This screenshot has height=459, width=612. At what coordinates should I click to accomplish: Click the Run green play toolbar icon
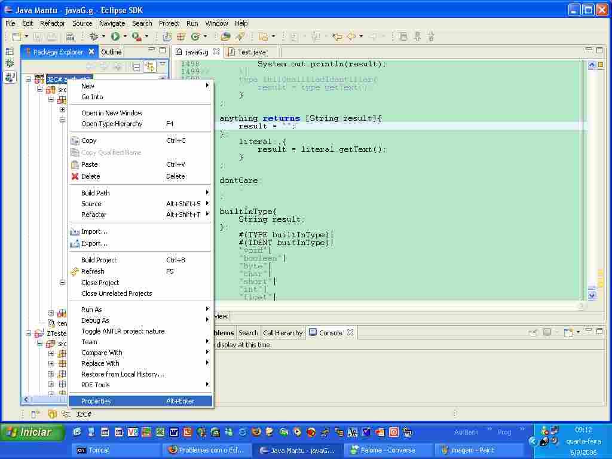coord(115,37)
